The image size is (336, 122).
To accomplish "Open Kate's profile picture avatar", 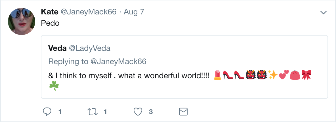I will tap(22, 21).
